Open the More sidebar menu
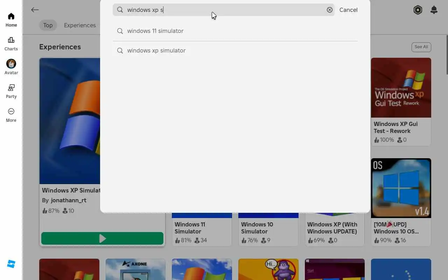 11,115
